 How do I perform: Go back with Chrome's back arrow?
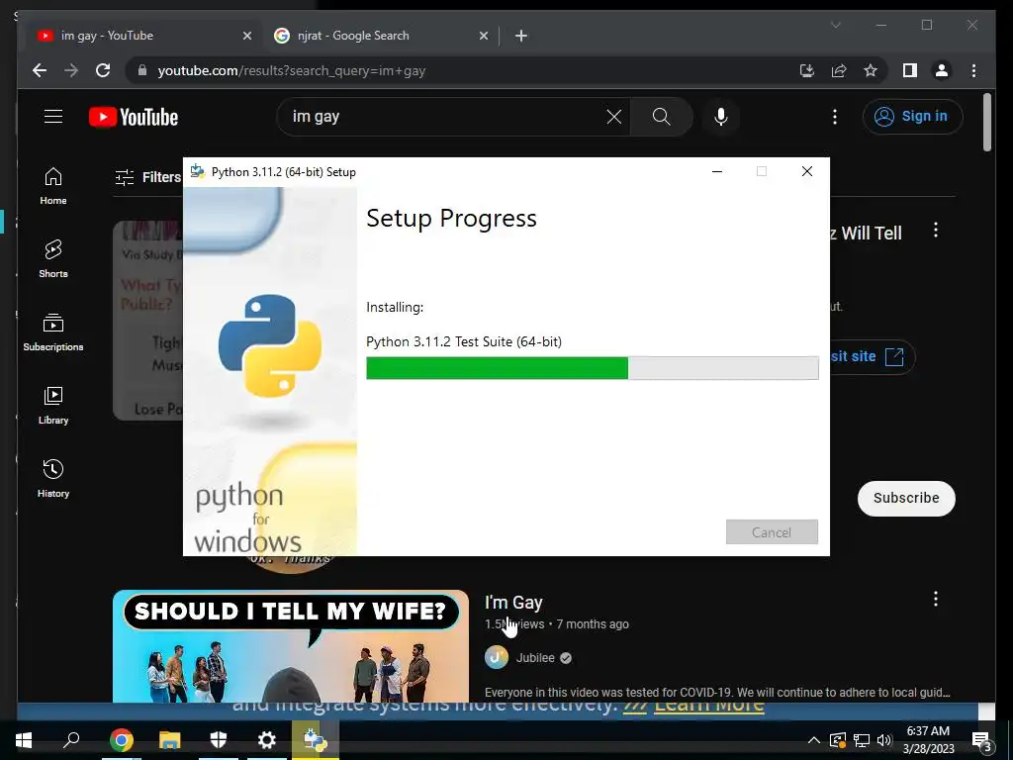[x=40, y=70]
